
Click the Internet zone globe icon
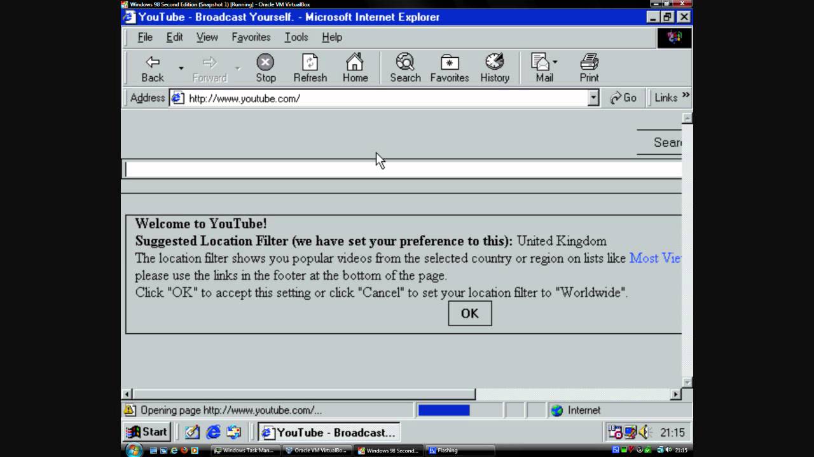[x=557, y=411]
